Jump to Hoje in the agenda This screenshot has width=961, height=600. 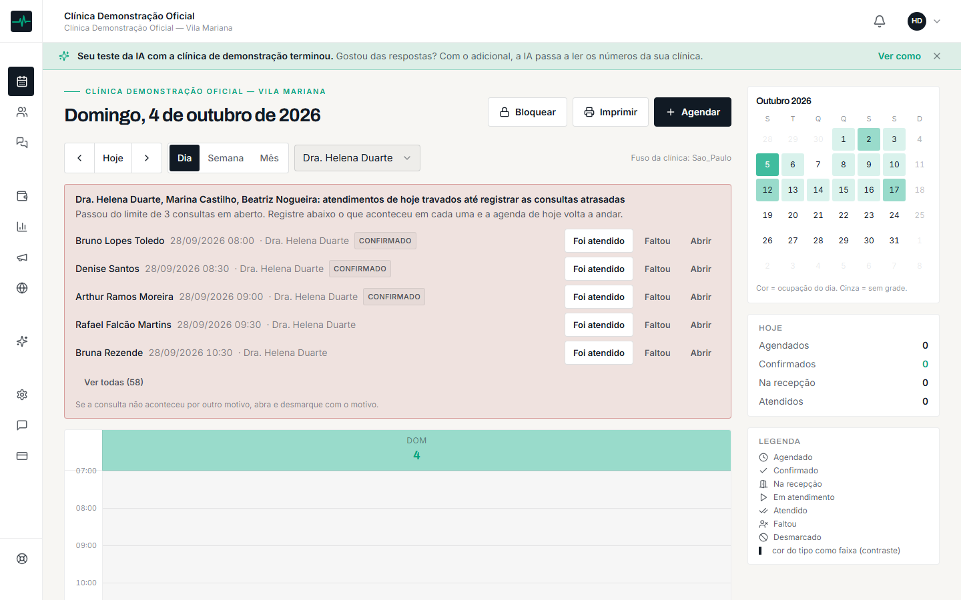pyautogui.click(x=113, y=158)
